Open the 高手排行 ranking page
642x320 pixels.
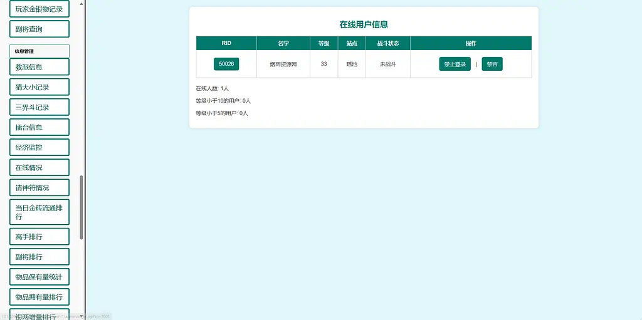[39, 236]
